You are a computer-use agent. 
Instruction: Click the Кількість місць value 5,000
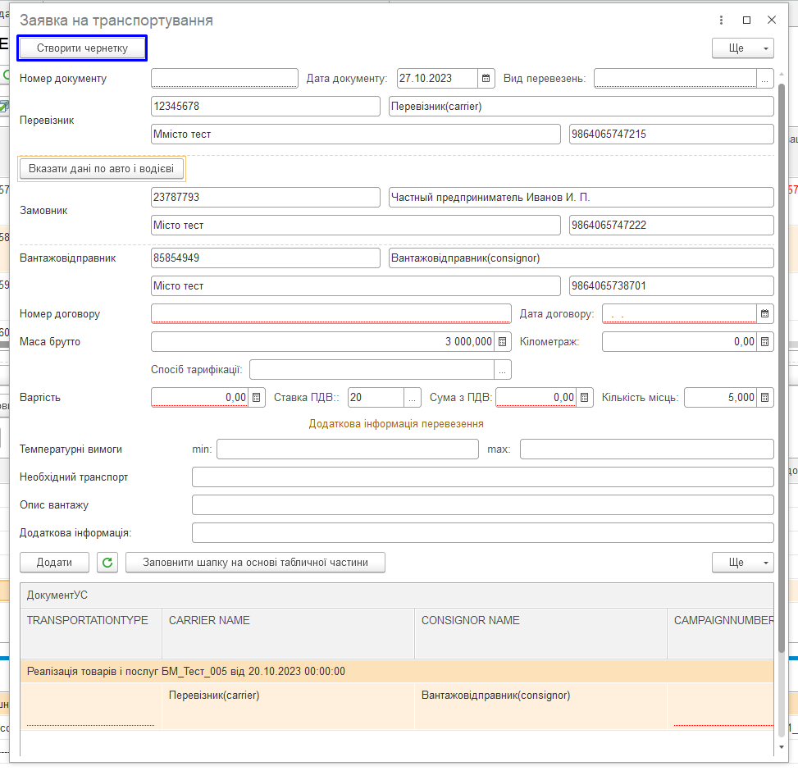(720, 398)
